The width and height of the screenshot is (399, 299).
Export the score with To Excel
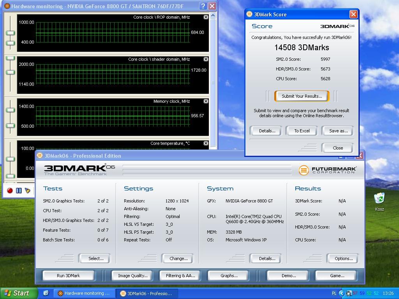302,131
